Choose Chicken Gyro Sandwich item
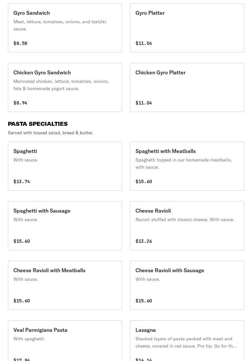Screen dimensions: 252x361 65,87
